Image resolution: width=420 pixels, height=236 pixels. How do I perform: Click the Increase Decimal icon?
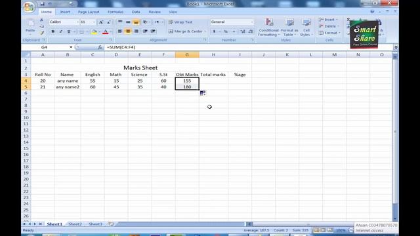tap(243, 31)
